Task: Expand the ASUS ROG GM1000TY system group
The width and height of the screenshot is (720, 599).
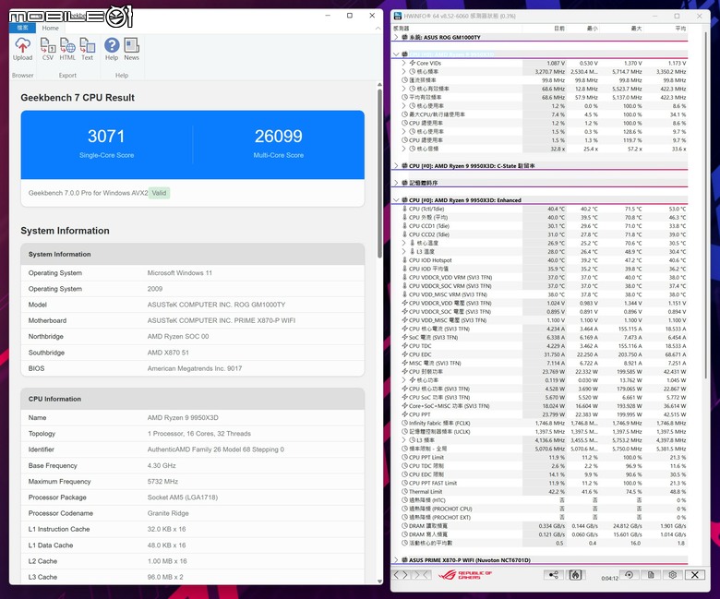Action: pyautogui.click(x=396, y=37)
